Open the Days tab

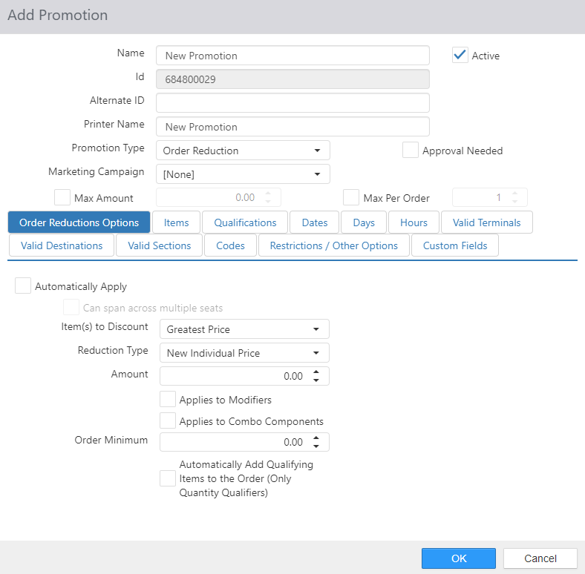point(364,222)
